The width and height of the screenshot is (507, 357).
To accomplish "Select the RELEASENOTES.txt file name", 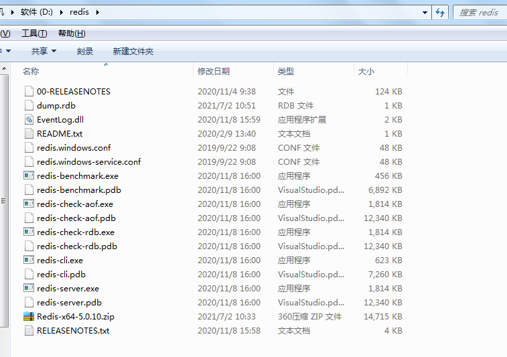I will click(x=73, y=330).
